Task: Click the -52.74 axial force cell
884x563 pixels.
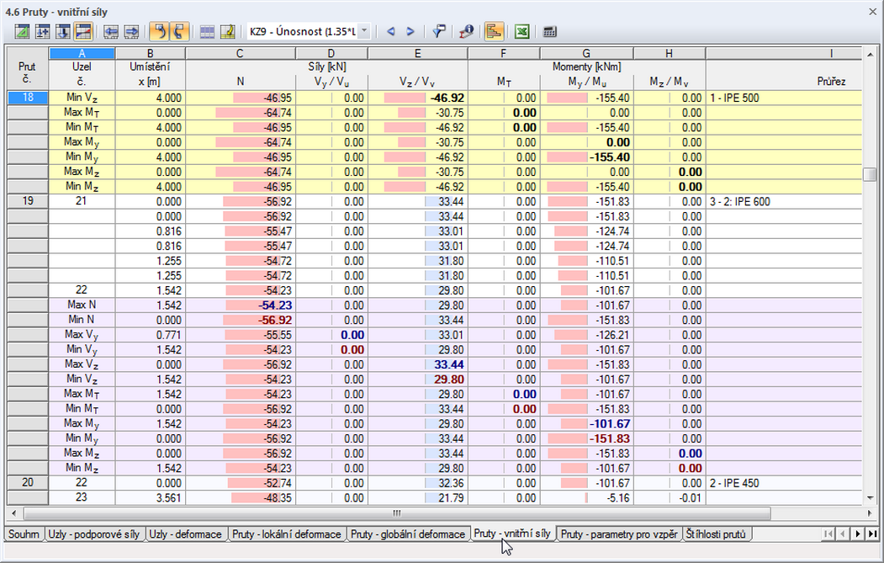Action: coord(241,483)
